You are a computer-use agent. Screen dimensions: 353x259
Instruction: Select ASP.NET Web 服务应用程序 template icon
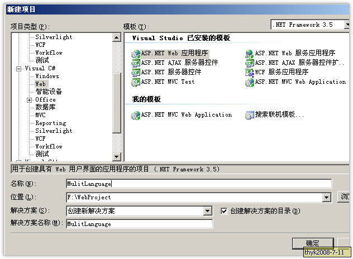250,54
